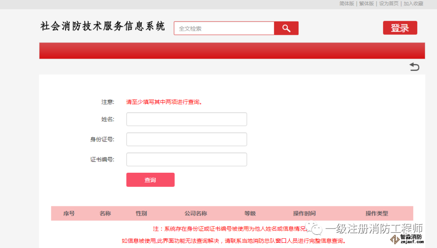Switch to 简体版 simplified Chinese

[346, 4]
